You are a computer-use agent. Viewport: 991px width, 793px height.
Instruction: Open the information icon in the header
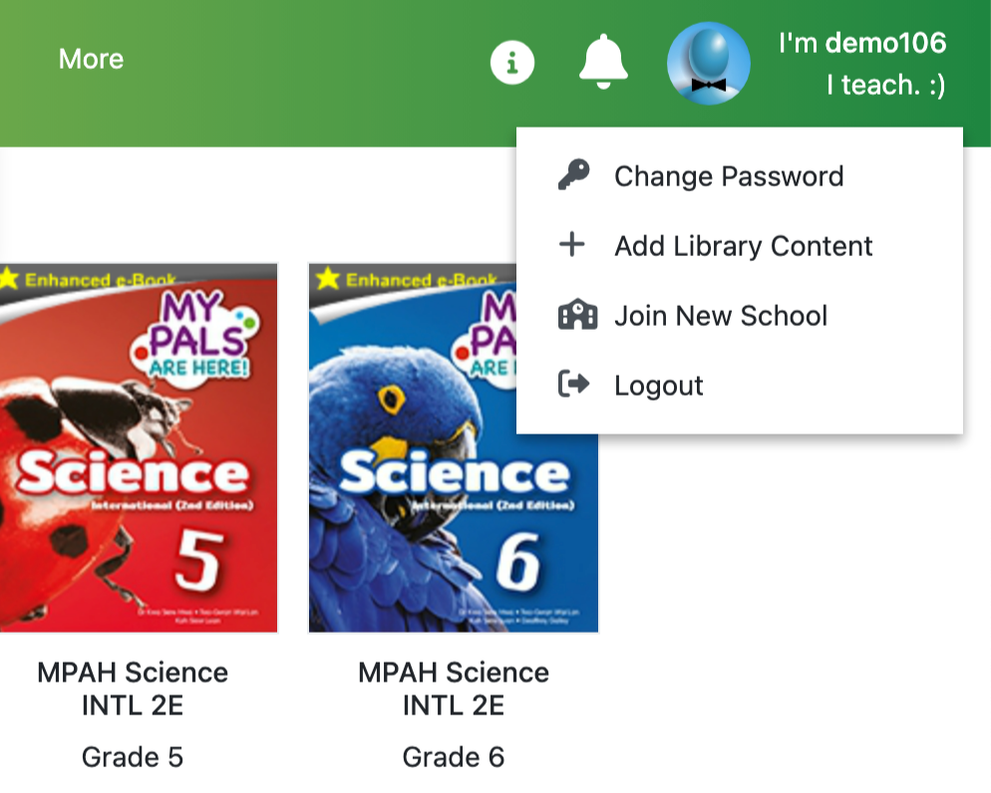(x=511, y=61)
